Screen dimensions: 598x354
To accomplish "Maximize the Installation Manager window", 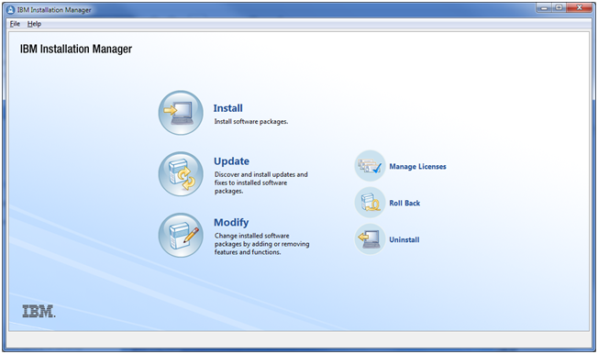I will tap(559, 7).
